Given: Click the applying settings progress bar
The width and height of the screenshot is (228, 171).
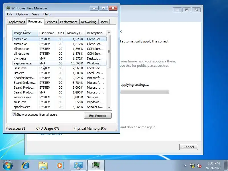Looking at the screenshot, I should tap(145, 91).
